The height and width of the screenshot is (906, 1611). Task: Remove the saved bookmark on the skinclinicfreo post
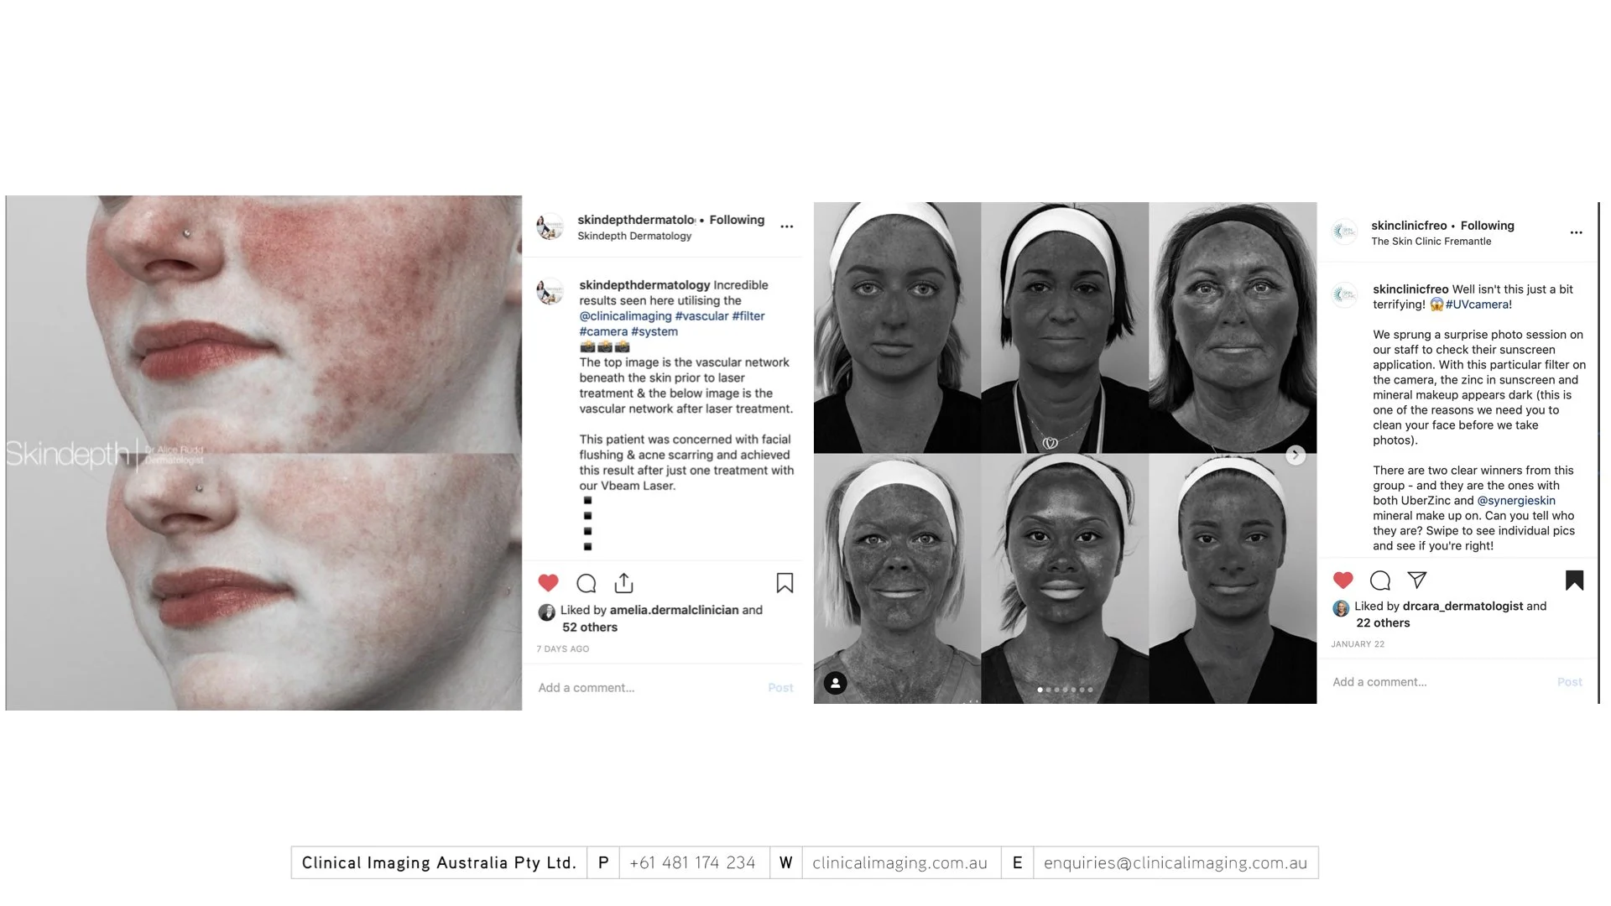tap(1574, 580)
